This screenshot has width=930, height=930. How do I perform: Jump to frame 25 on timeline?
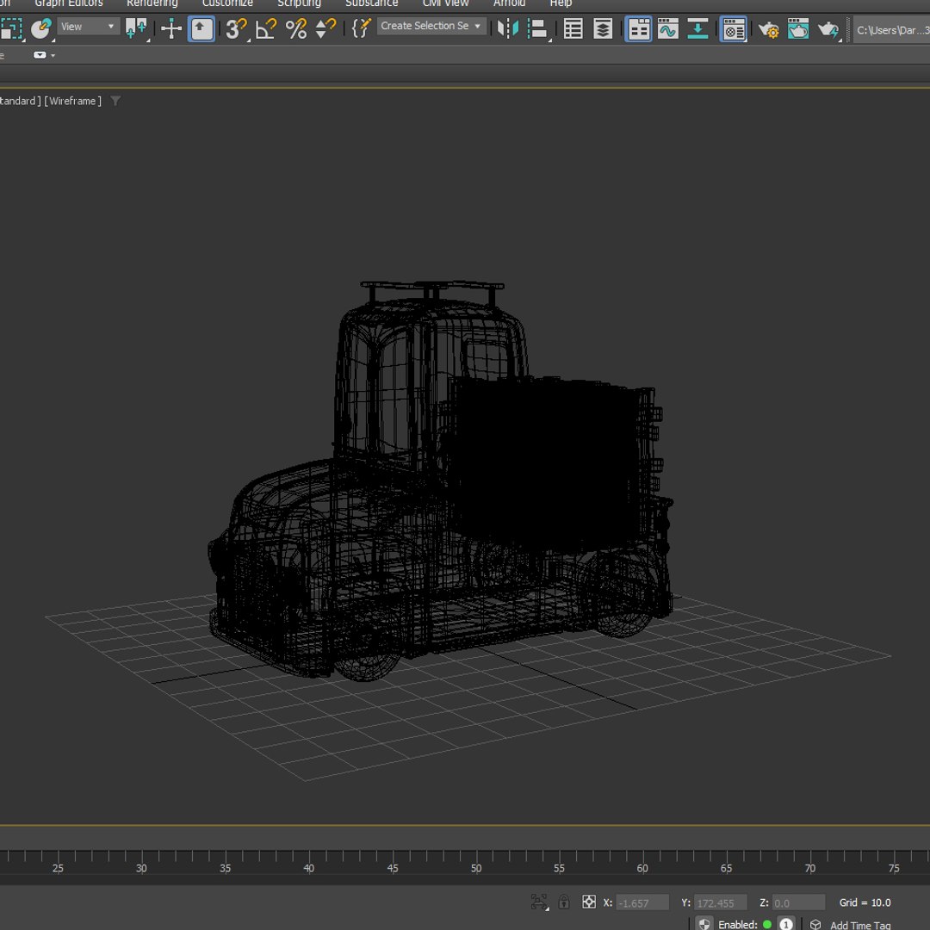[x=58, y=868]
